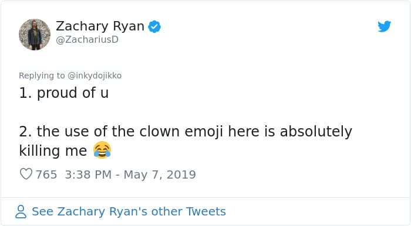Image resolution: width=411 pixels, height=226 pixels.
Task: Click the word "emoji" in the tweet
Action: pyautogui.click(x=204, y=132)
